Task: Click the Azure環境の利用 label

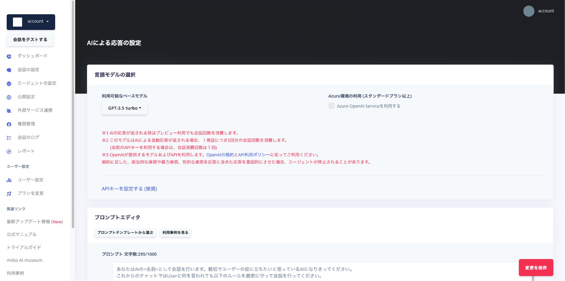Action: click(x=370, y=96)
